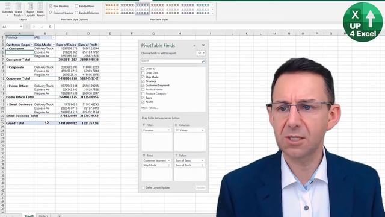385x217 pixels.
Task: Open Sum of Profit in Values area
Action: pyautogui.click(x=189, y=165)
